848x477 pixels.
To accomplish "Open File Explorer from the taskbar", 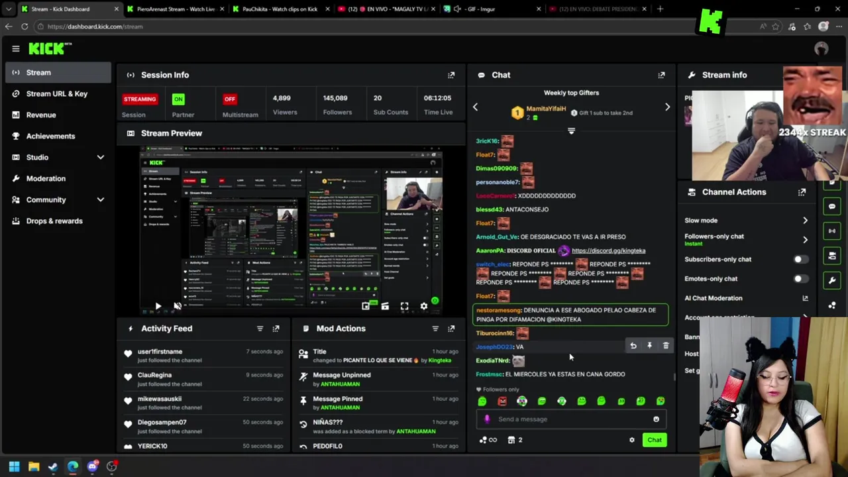I will 34,466.
